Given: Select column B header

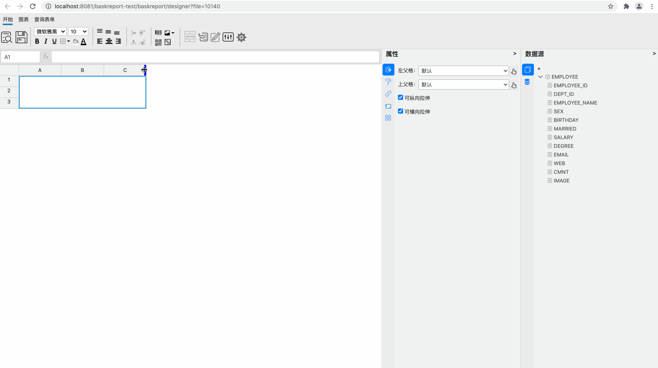Looking at the screenshot, I should tap(82, 70).
